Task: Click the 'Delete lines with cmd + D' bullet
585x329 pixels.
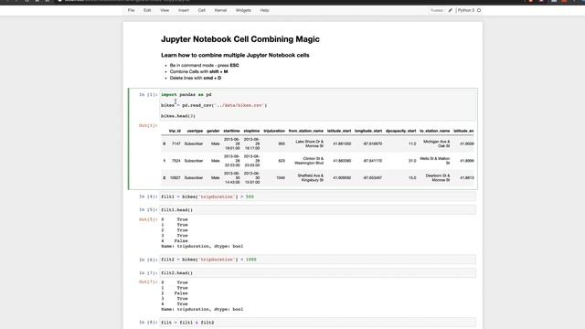Action: coord(195,78)
